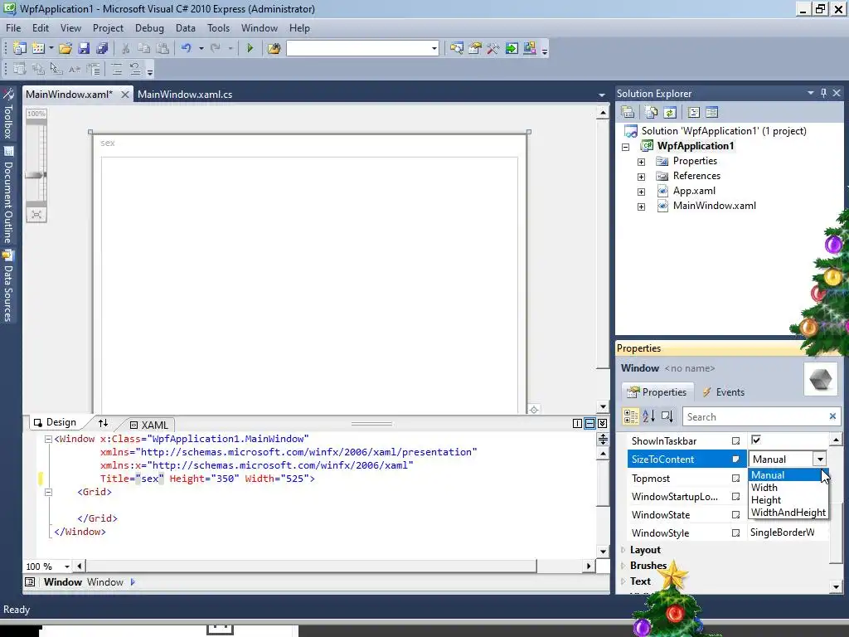The image size is (849, 637).
Task: Open the Debug menu
Action: coord(149,28)
